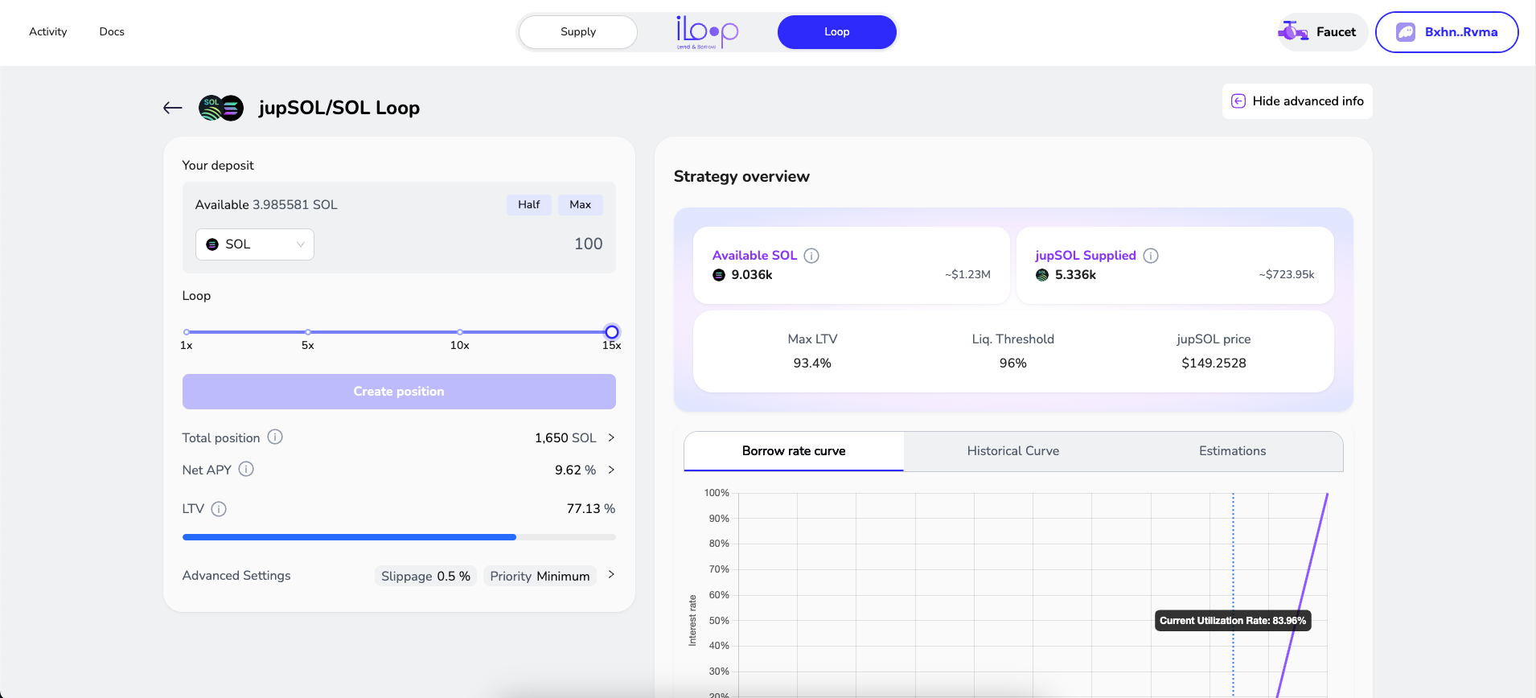
Task: Click Hide advanced info button
Action: (x=1297, y=101)
